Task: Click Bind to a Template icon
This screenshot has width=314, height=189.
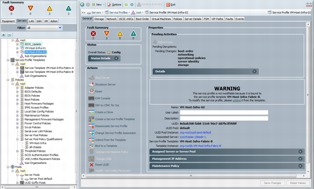Action: click(x=91, y=146)
